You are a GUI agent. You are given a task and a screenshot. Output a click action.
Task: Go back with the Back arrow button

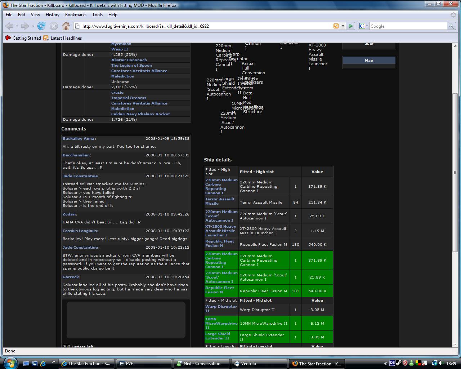pos(9,26)
